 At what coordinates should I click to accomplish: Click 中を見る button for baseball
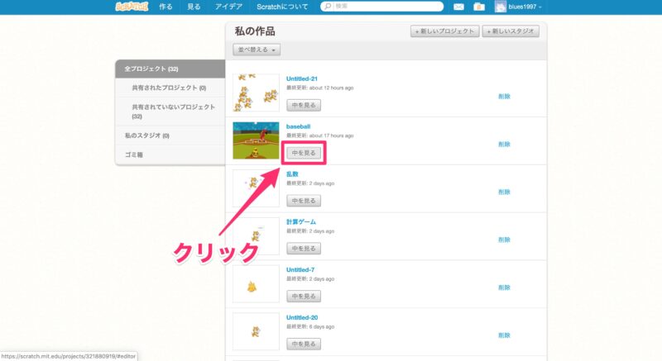[304, 153]
